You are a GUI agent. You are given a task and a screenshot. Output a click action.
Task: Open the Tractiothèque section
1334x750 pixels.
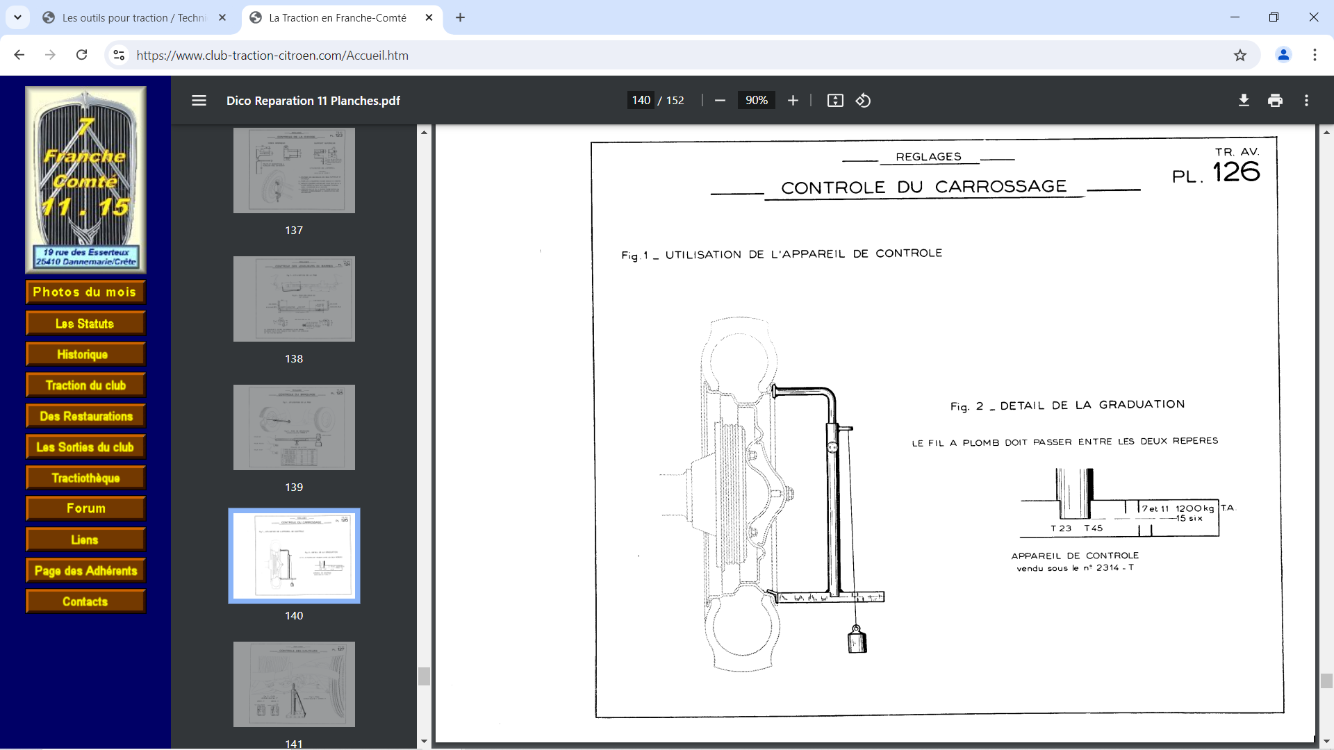click(x=85, y=478)
